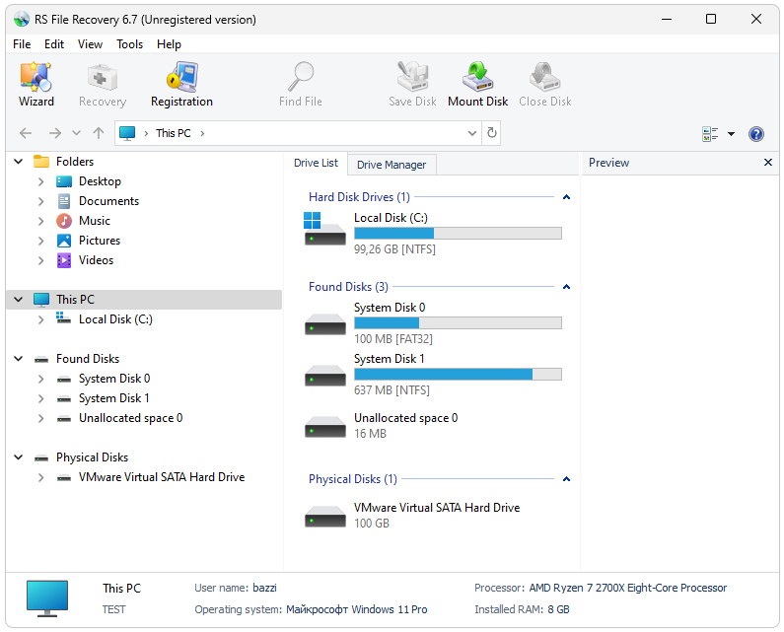
Task: Expand System Disk 1 tree node
Action: tap(40, 398)
